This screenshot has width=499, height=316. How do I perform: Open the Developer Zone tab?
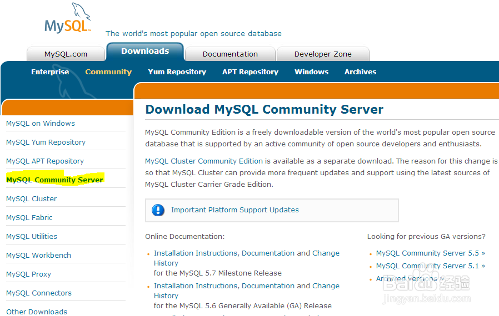323,54
